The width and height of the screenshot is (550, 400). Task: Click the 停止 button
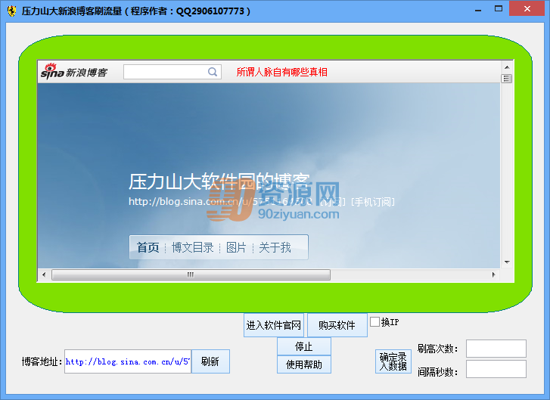coord(304,346)
